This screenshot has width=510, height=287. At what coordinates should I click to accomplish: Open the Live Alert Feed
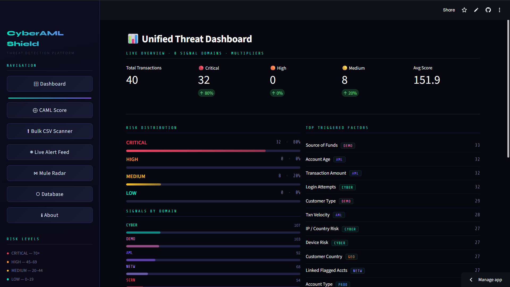[50, 152]
